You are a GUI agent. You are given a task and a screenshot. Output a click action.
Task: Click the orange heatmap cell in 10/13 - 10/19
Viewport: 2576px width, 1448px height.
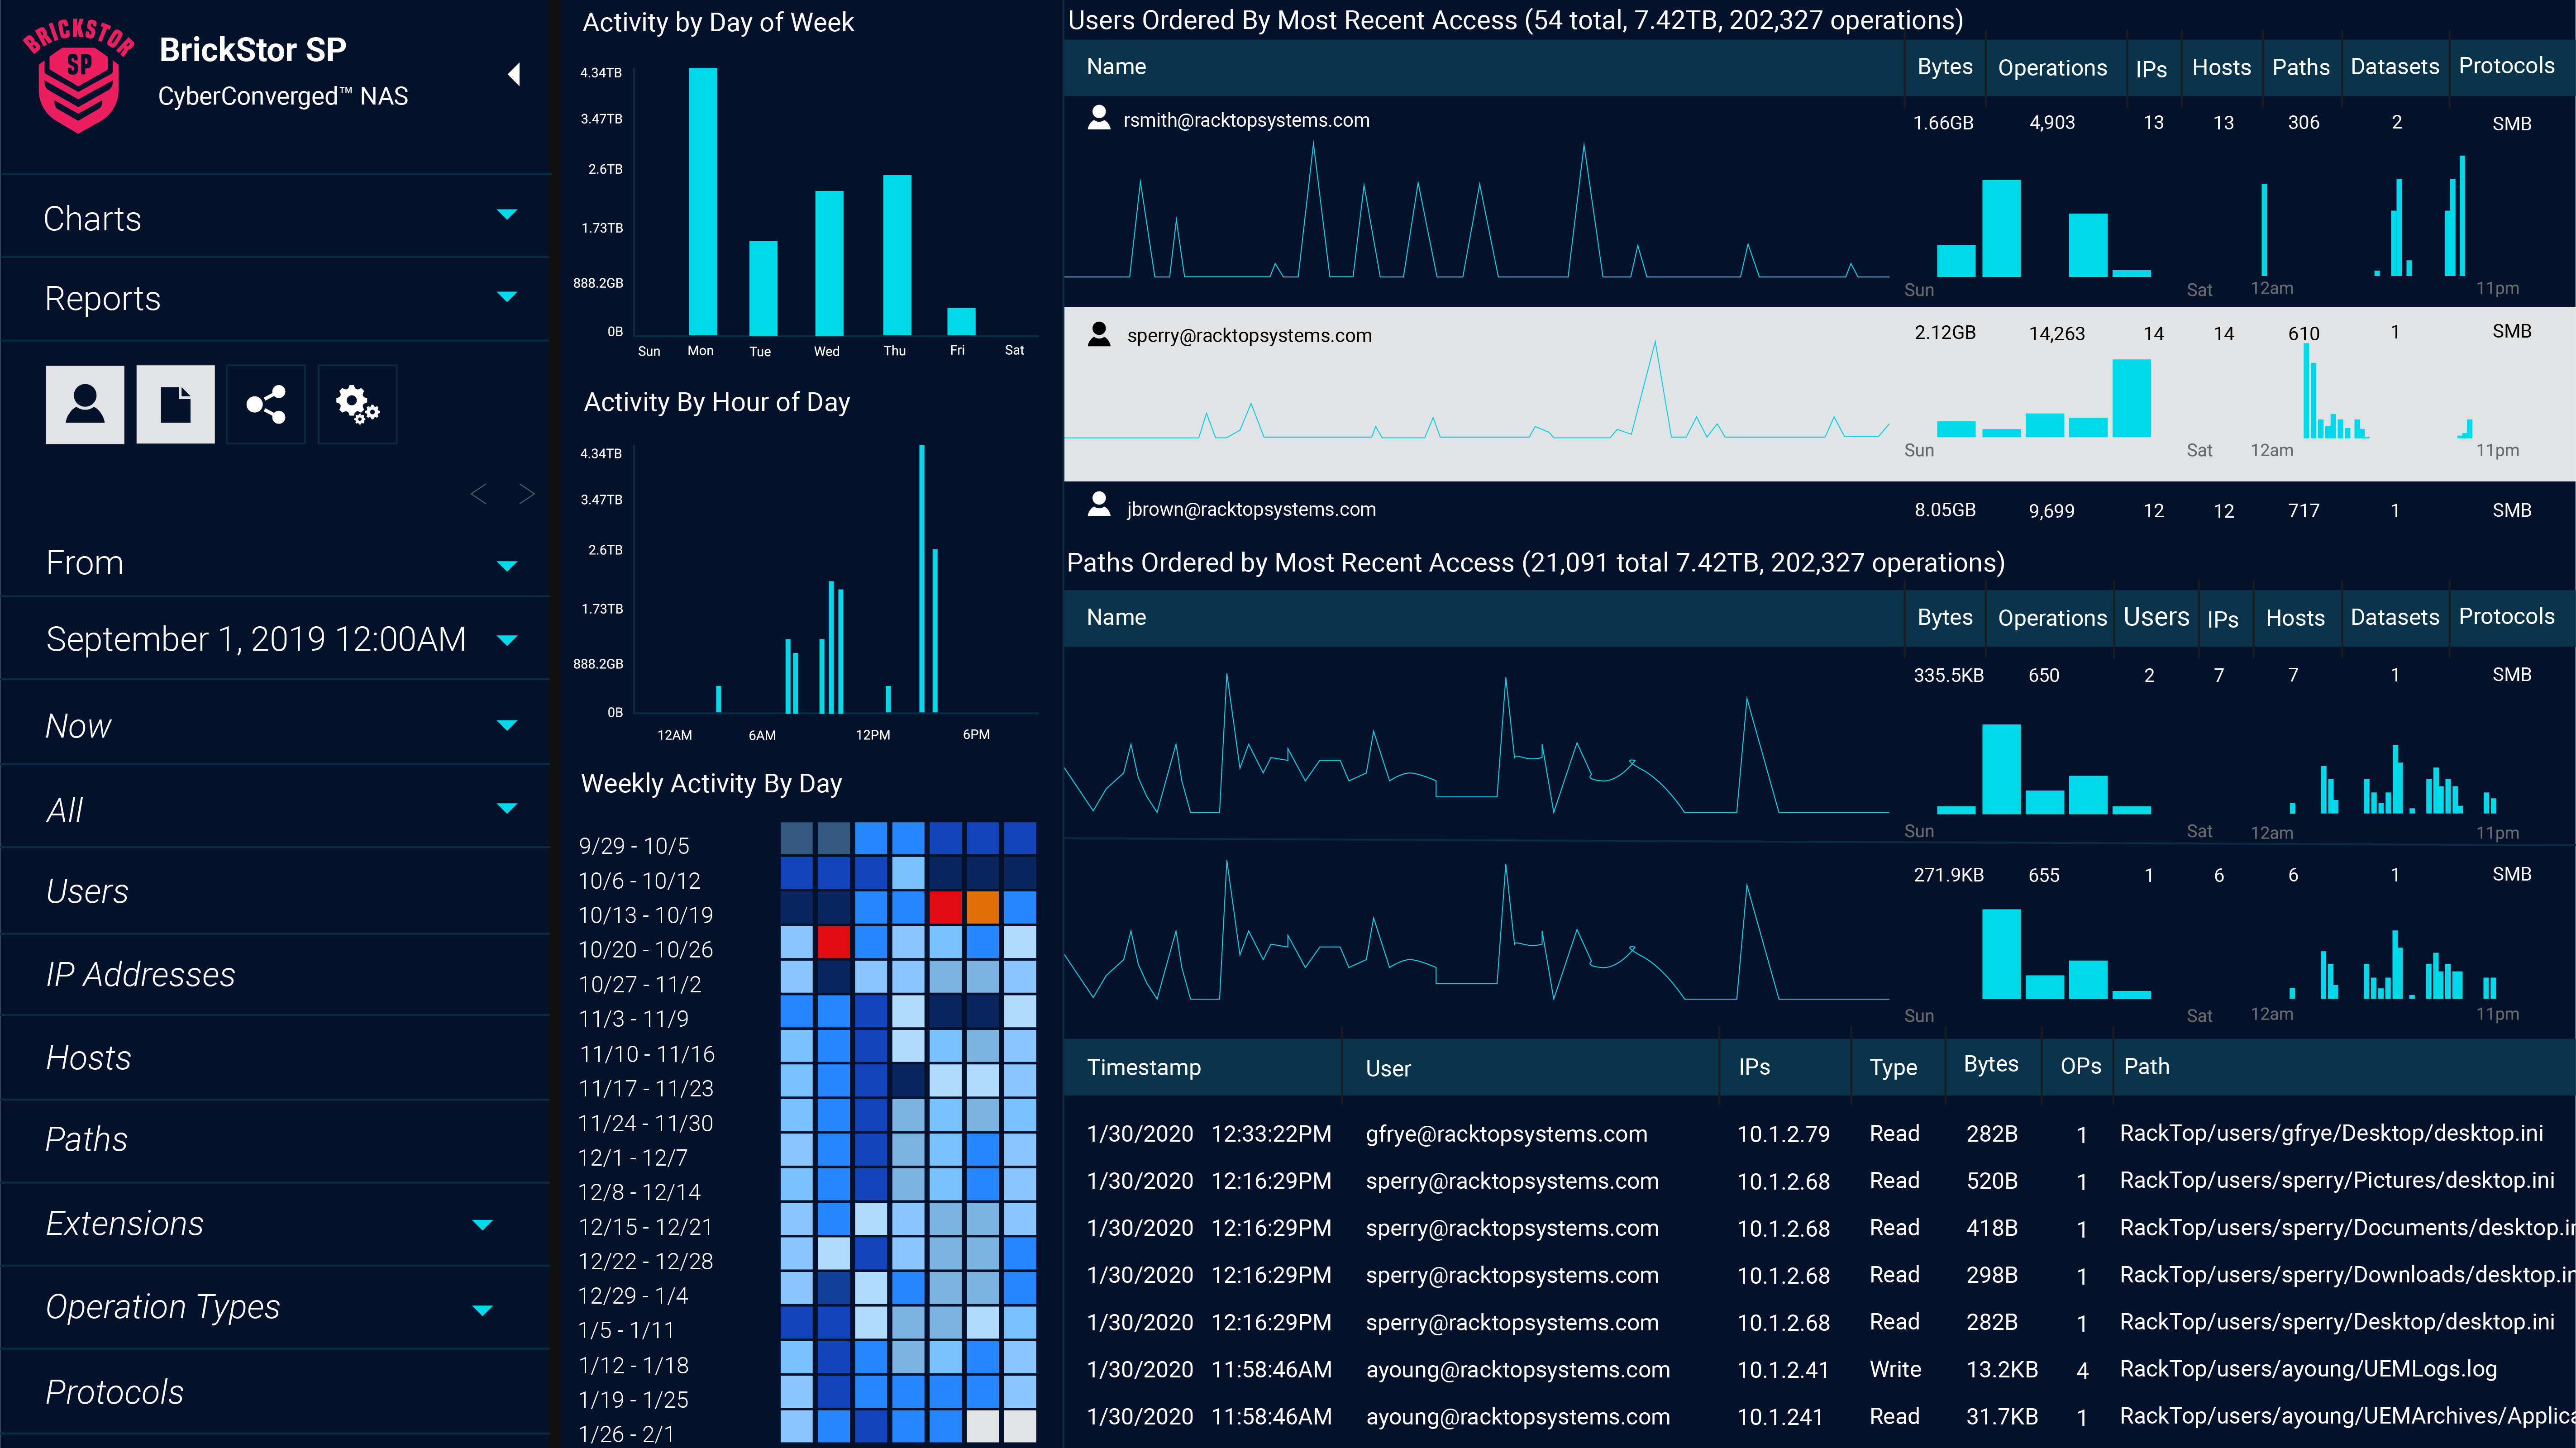click(982, 908)
